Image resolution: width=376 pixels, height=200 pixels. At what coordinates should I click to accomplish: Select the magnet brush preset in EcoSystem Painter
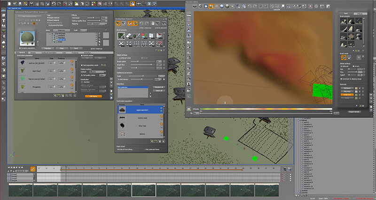tap(160, 43)
